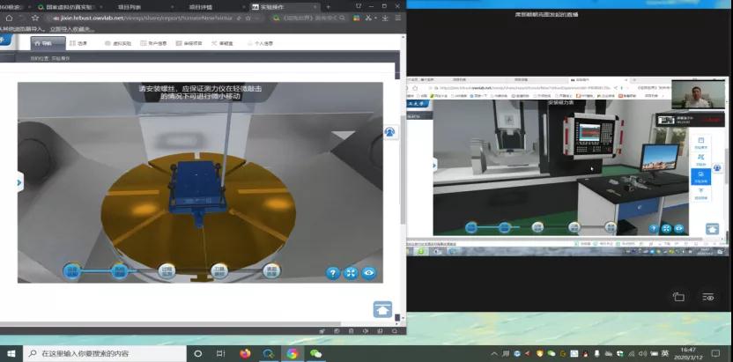Open a new browser tab with plus button
The width and height of the screenshot is (733, 362).
pyautogui.click(x=329, y=6)
